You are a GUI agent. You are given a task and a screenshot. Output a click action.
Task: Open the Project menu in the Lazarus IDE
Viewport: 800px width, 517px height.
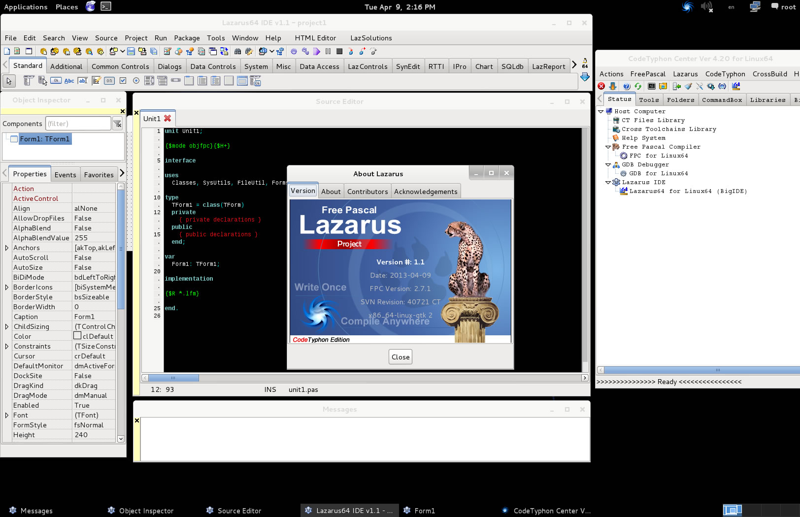coord(136,38)
